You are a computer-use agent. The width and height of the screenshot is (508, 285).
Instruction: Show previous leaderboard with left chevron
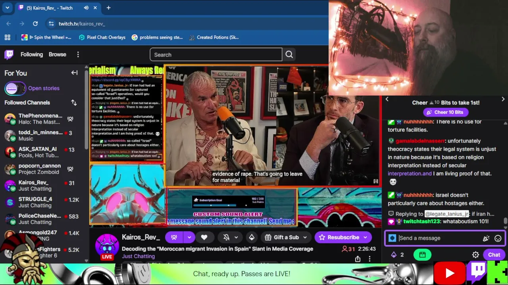[387, 99]
